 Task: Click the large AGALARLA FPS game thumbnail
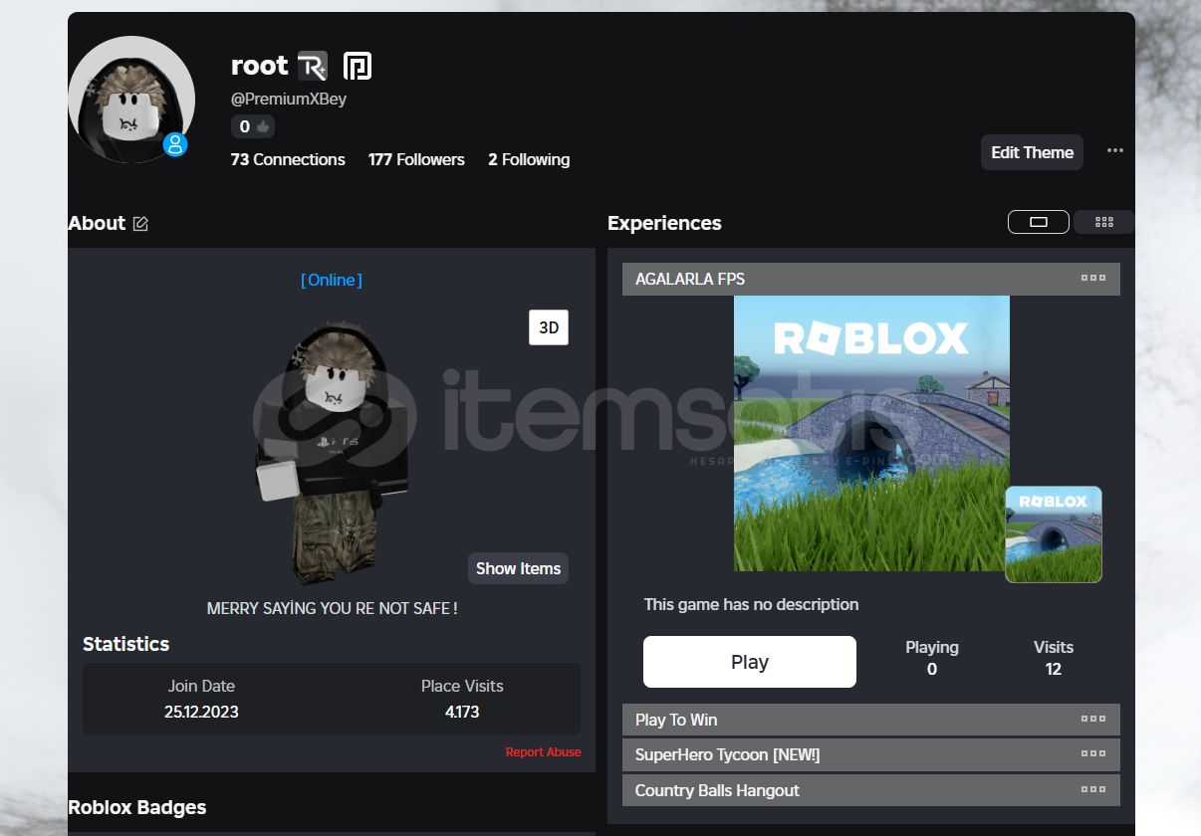pos(871,433)
